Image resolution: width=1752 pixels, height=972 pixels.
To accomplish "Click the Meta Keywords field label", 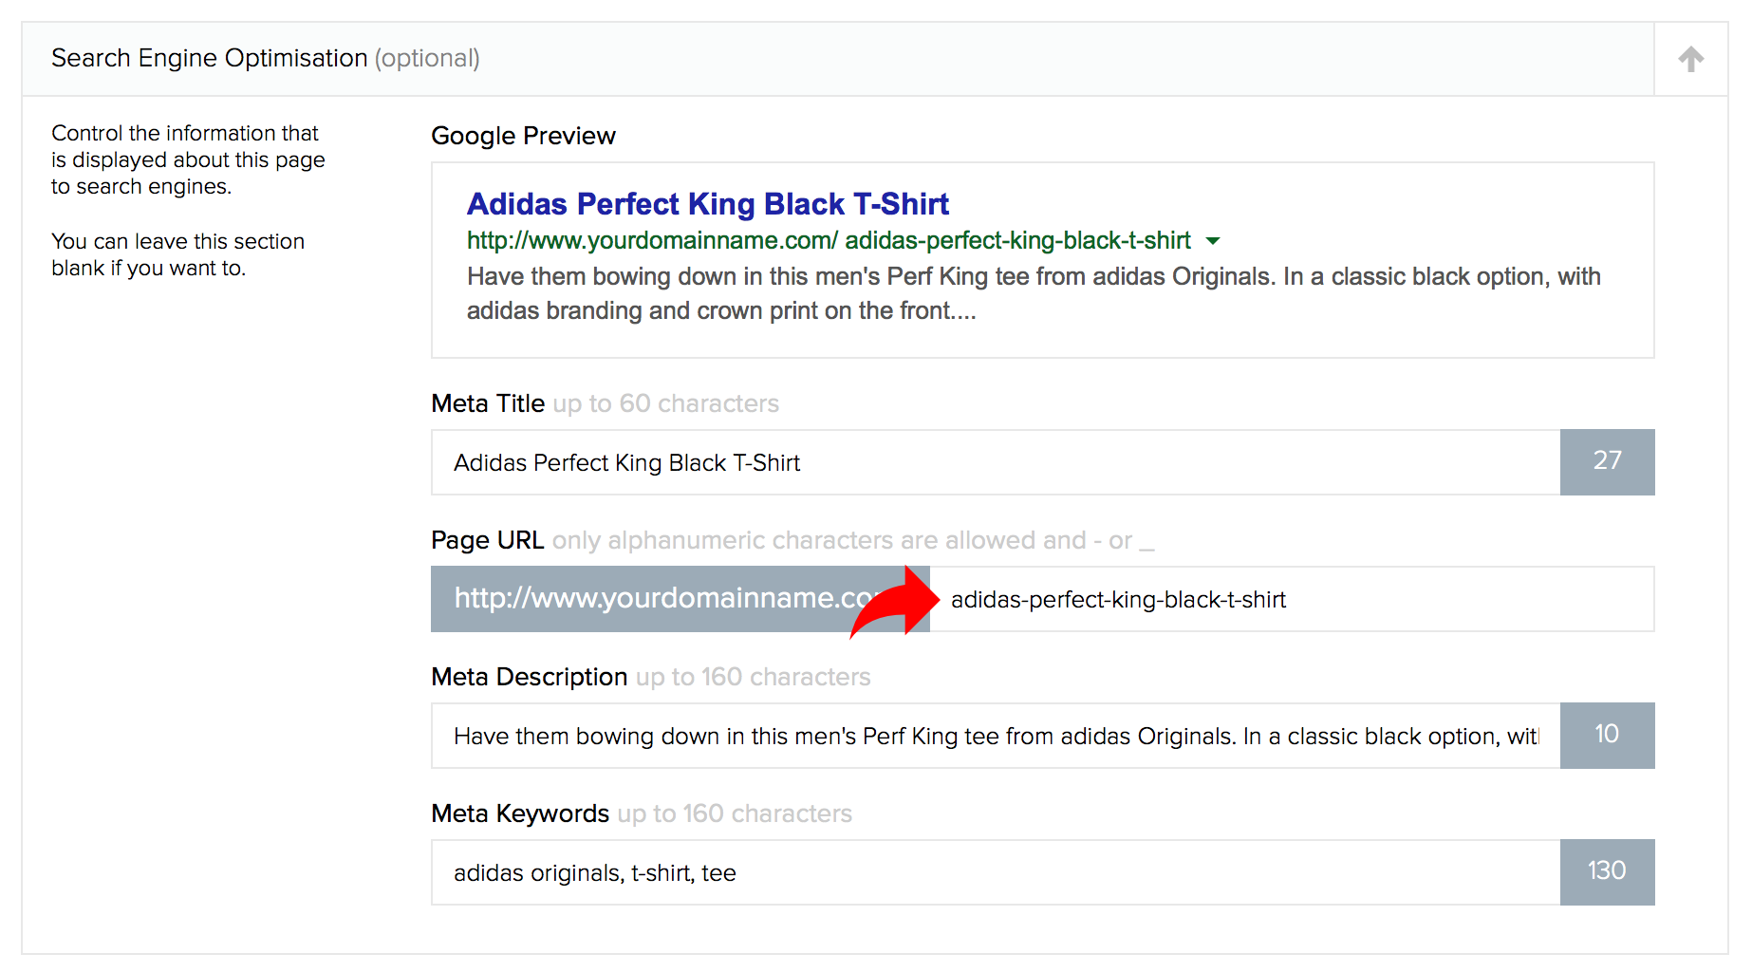I will click(x=520, y=813).
